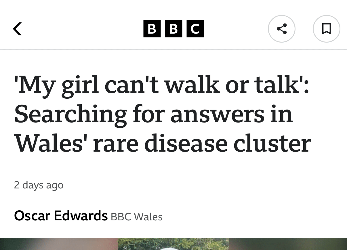Click the '2 days ago' timestamp
The width and height of the screenshot is (347, 250).
click(39, 185)
